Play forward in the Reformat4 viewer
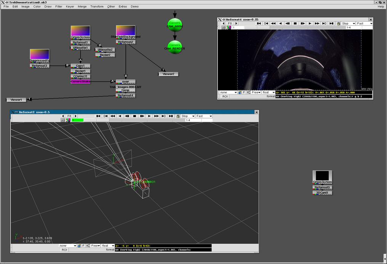The height and width of the screenshot is (264, 387). click(x=310, y=24)
